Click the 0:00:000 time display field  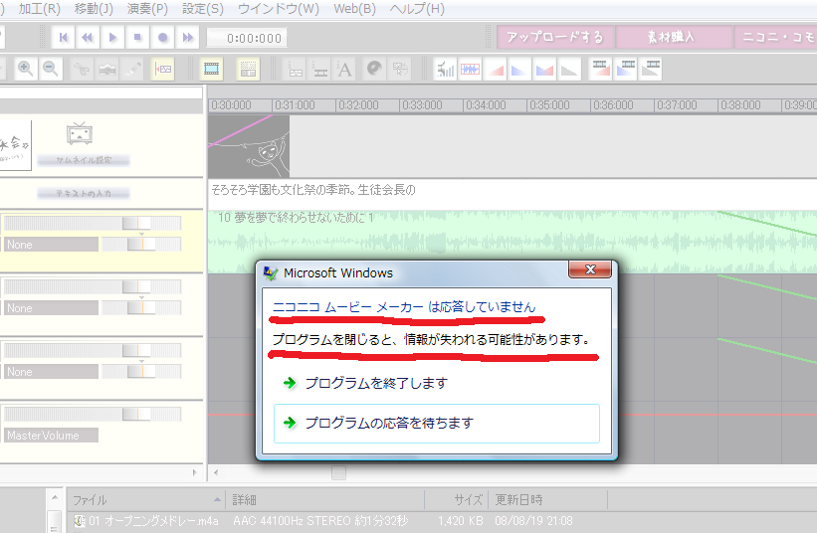(x=248, y=38)
